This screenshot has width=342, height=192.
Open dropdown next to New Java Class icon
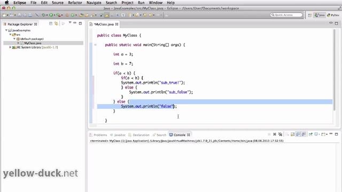pos(76,15)
